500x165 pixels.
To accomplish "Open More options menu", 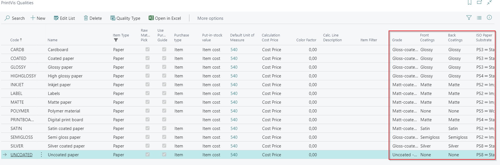I will pyautogui.click(x=210, y=18).
